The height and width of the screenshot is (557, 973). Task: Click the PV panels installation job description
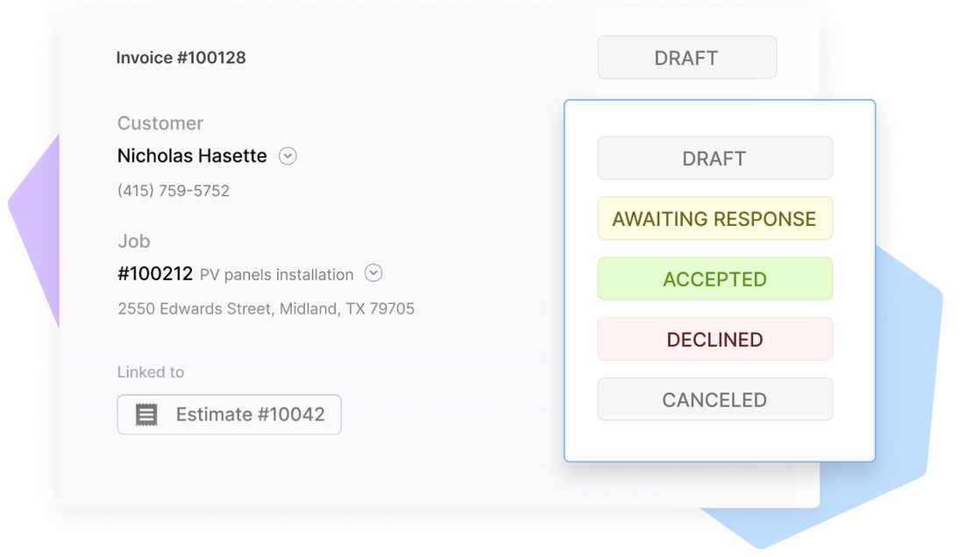pos(276,275)
